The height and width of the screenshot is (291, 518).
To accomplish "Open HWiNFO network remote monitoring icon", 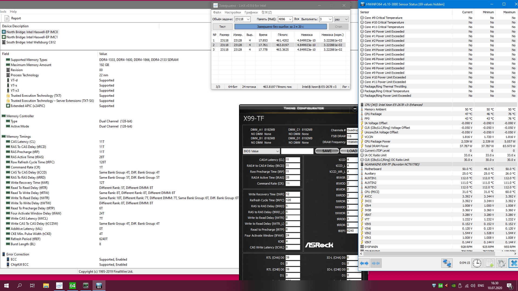I will [x=447, y=263].
